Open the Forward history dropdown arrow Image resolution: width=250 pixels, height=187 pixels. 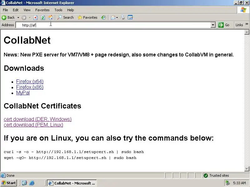tap(30, 17)
